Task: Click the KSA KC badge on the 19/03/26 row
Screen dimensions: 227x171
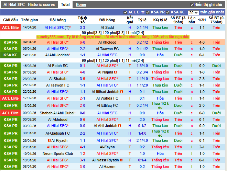Action: pos(10,55)
